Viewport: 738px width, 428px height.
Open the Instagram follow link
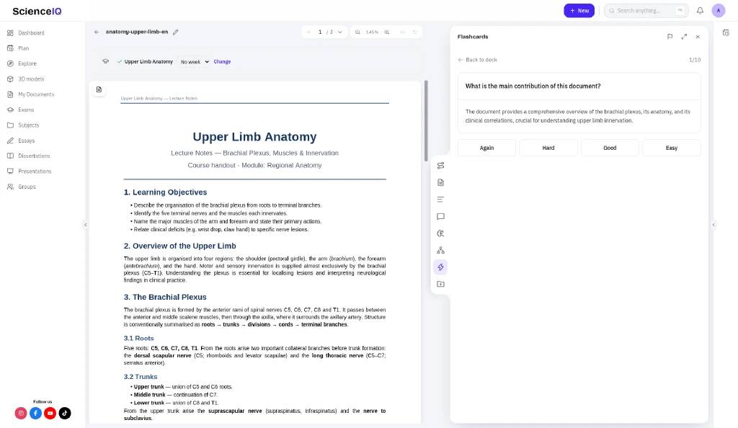[x=21, y=413]
